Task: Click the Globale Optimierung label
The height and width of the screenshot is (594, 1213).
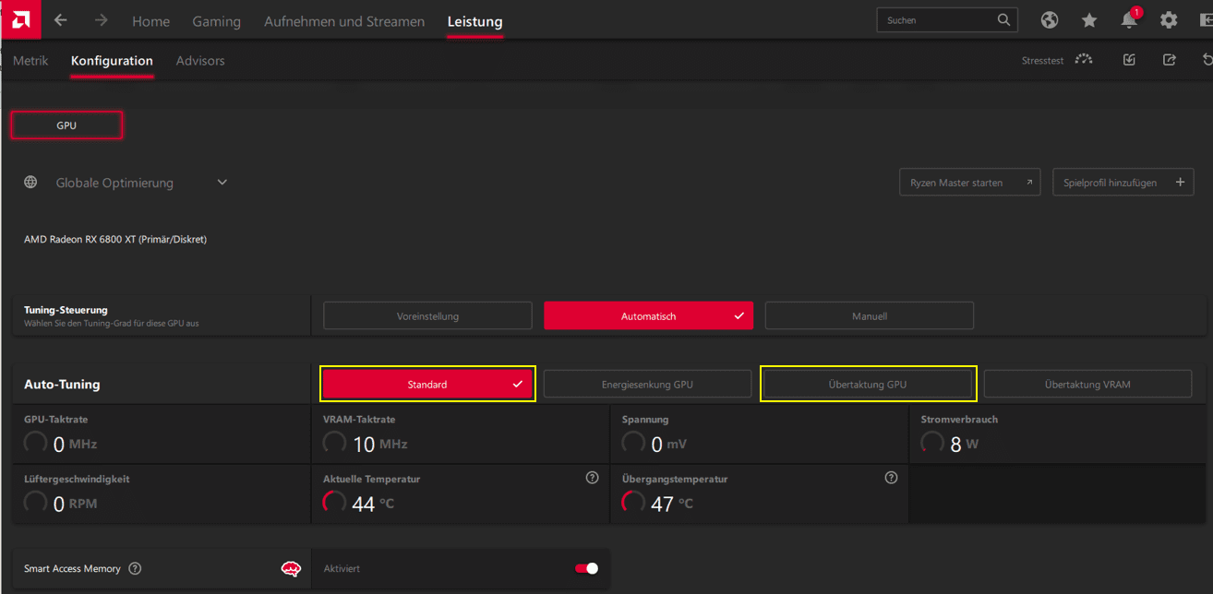Action: [x=114, y=183]
